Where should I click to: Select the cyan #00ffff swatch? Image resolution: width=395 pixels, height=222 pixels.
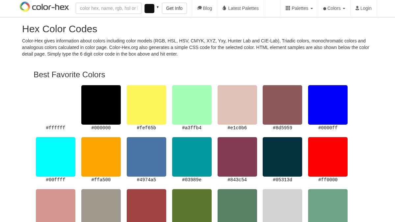tap(56, 157)
